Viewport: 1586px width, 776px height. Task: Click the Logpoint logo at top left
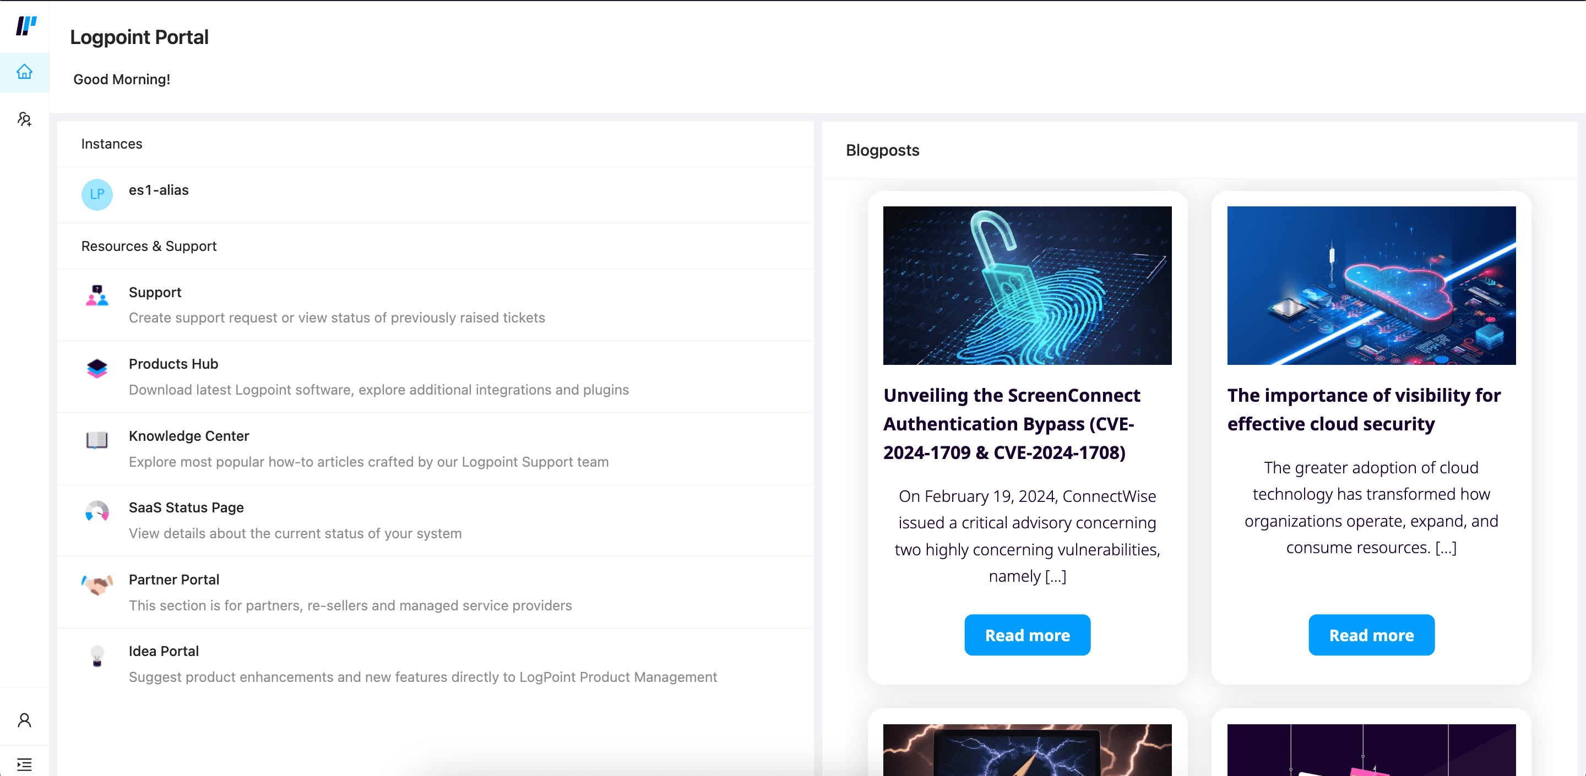[x=25, y=26]
